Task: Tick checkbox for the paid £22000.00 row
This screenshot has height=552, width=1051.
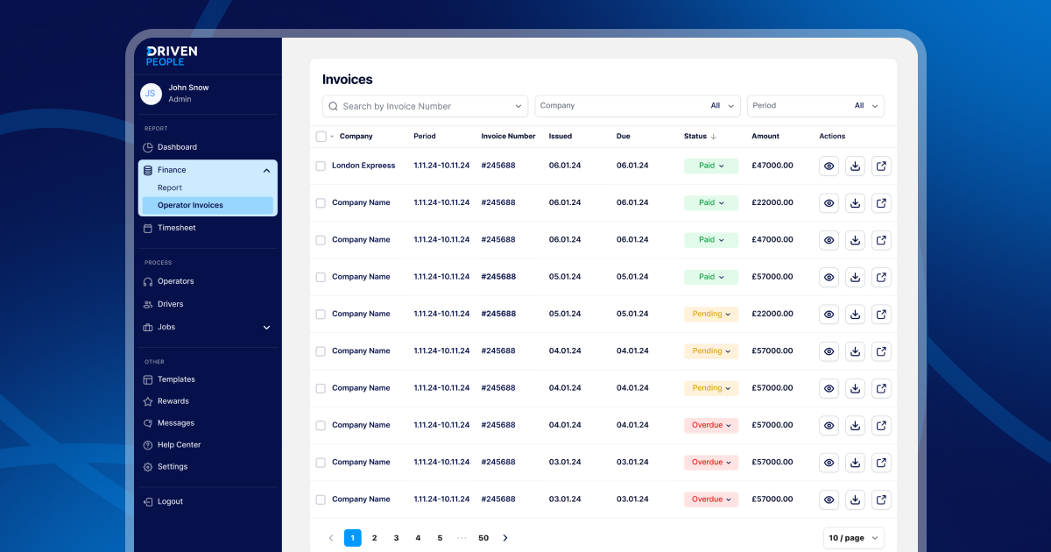Action: 321,202
